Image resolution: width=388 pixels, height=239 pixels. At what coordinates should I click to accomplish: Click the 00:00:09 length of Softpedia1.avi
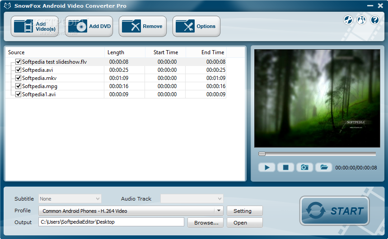click(119, 94)
